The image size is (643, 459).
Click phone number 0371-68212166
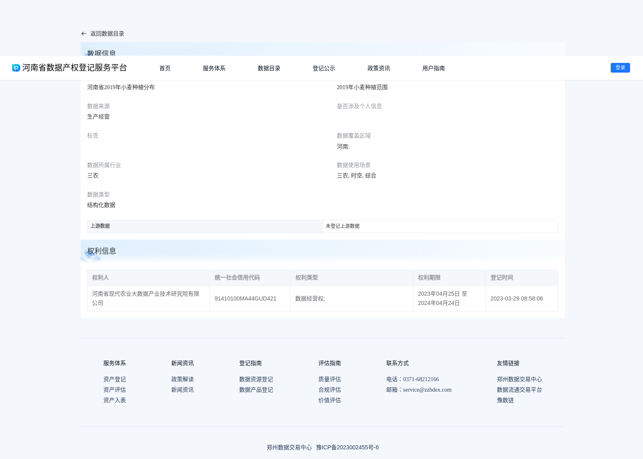(x=421, y=379)
